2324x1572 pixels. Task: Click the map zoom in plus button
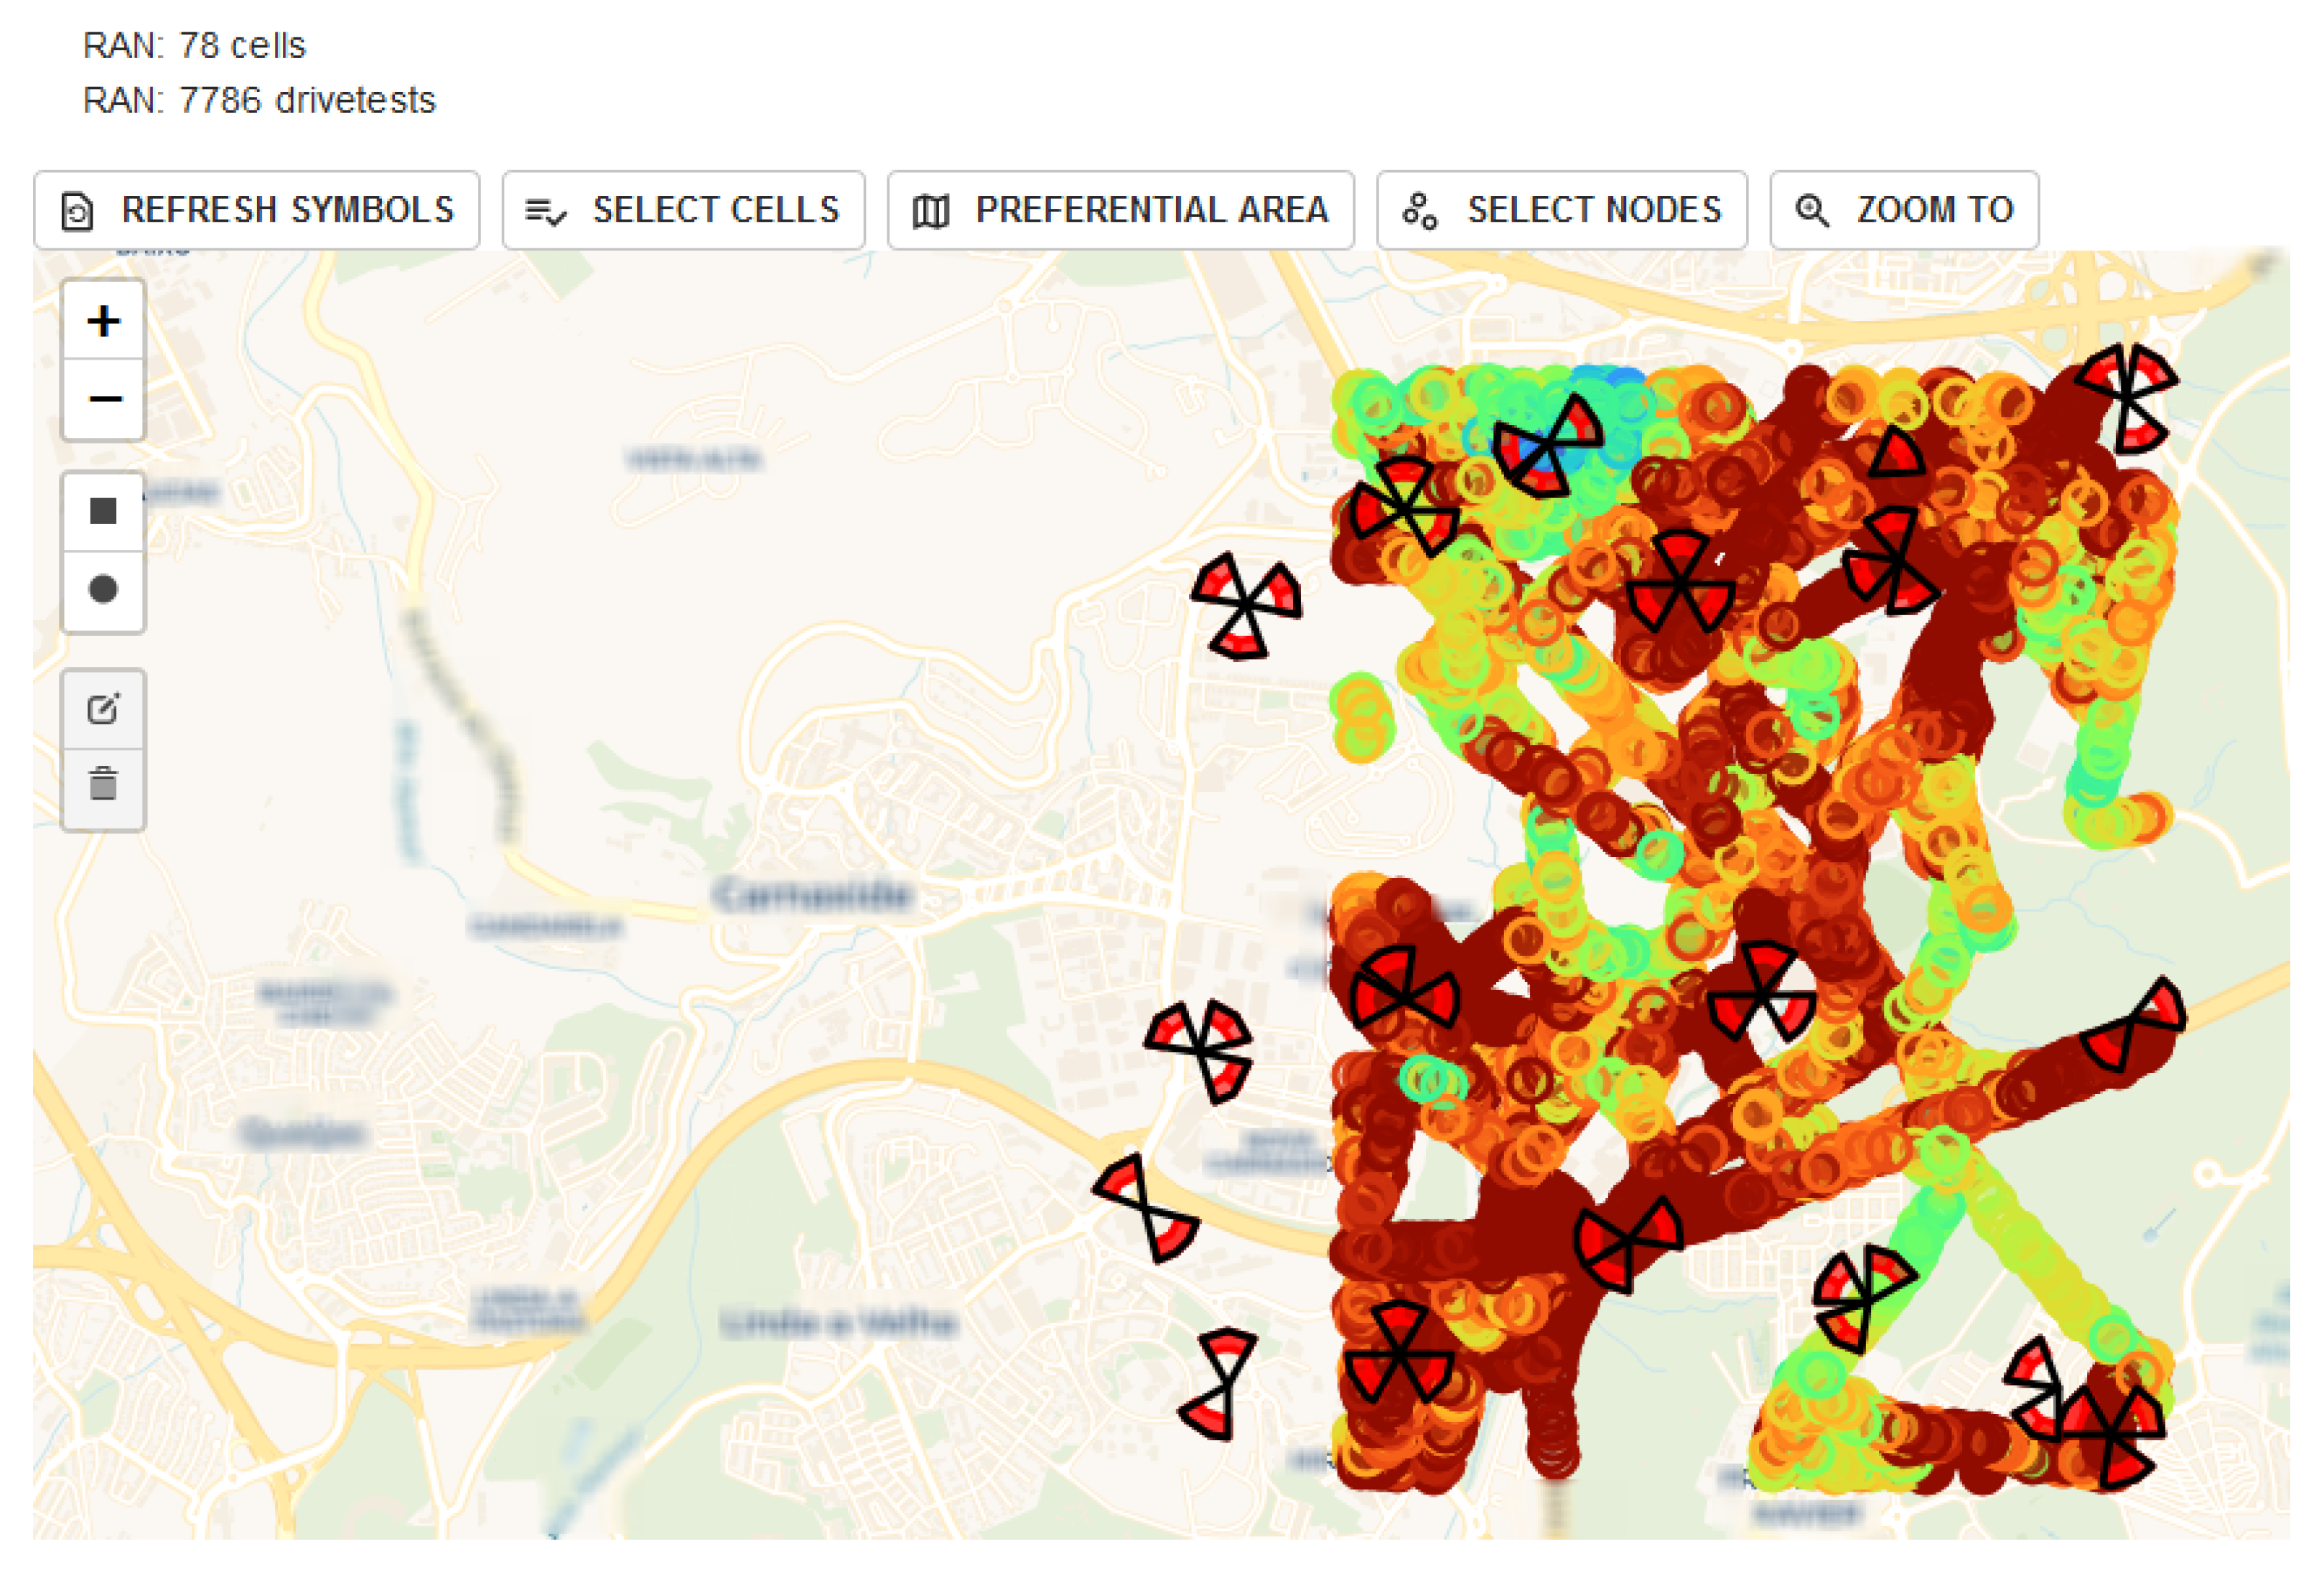click(103, 321)
